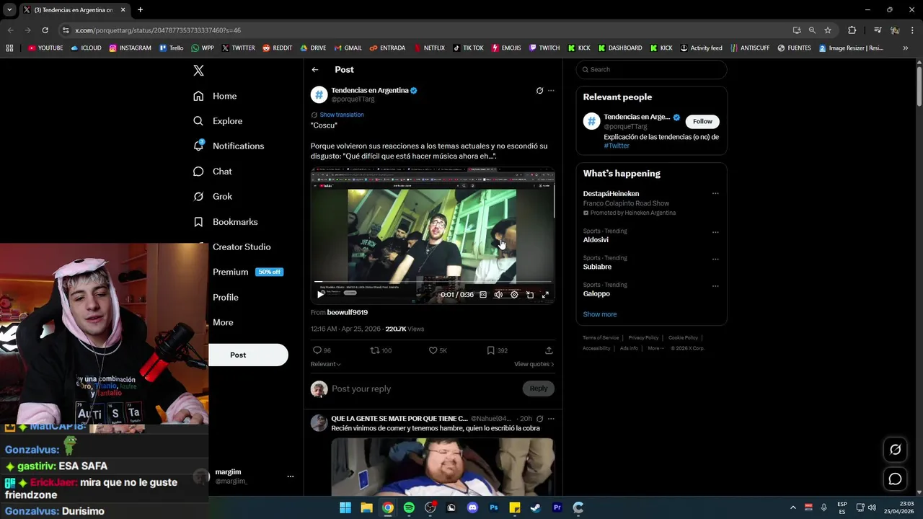Open Chrome extensions puzzle icon
The width and height of the screenshot is (923, 519).
point(852,30)
